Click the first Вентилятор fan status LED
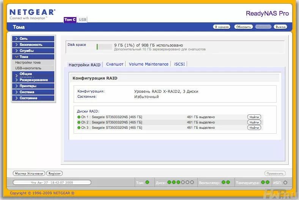The height and width of the screenshot is (200, 299). click(223, 182)
